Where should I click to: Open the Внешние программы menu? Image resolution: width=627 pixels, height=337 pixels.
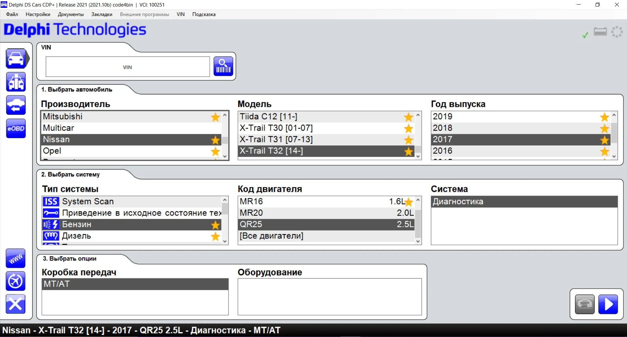(x=144, y=14)
